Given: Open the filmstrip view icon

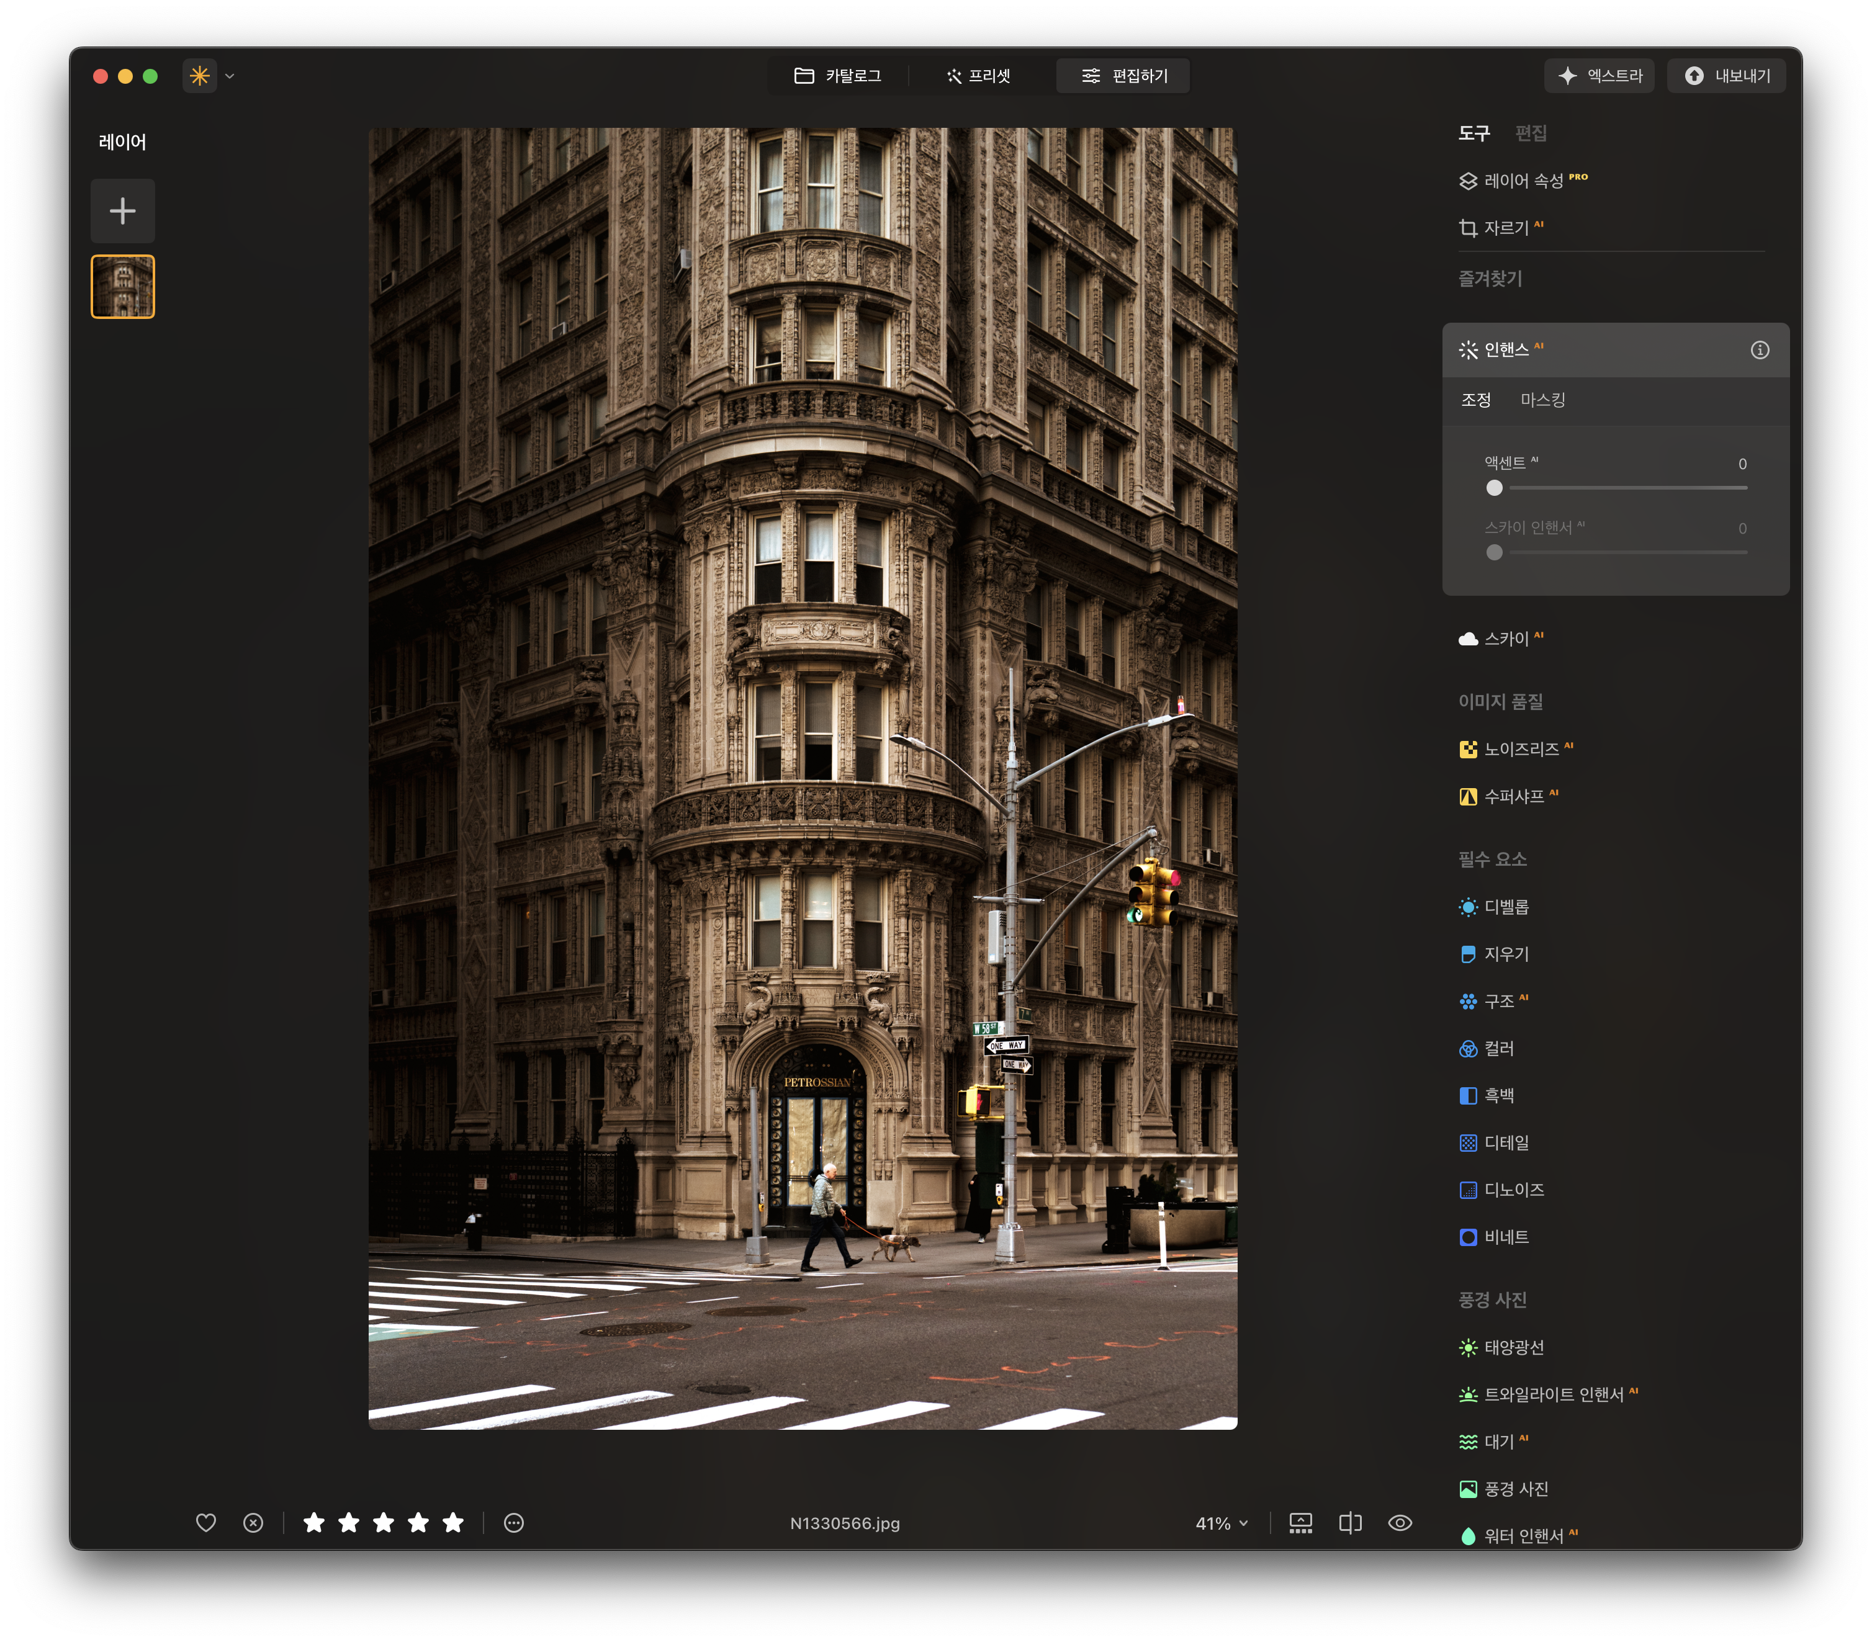Looking at the screenshot, I should click(1300, 1522).
